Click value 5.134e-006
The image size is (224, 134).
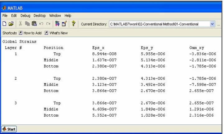(x=153, y=60)
